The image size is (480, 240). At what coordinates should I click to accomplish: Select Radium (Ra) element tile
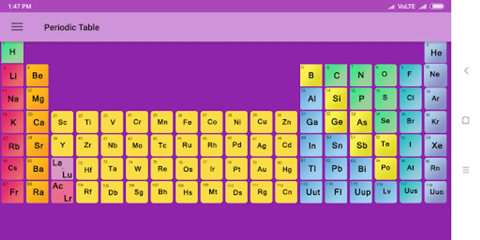click(x=37, y=192)
